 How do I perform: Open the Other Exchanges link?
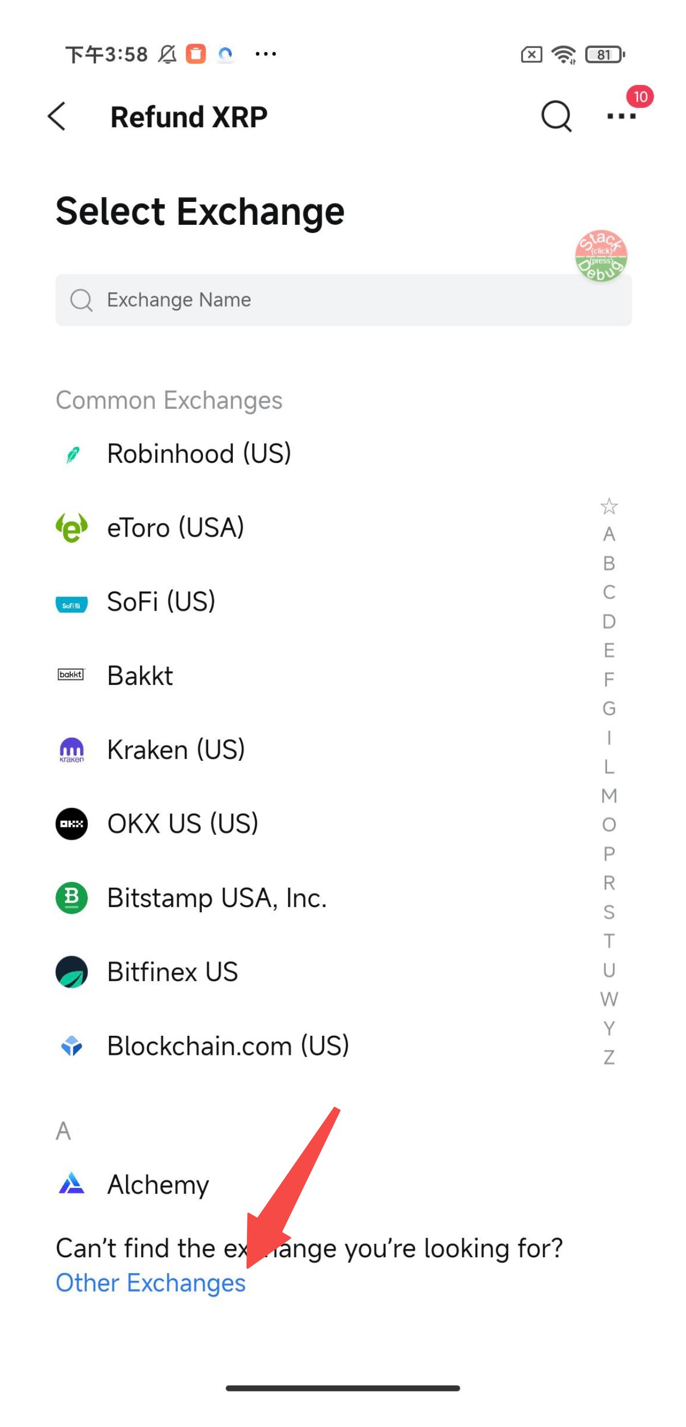(x=151, y=1282)
